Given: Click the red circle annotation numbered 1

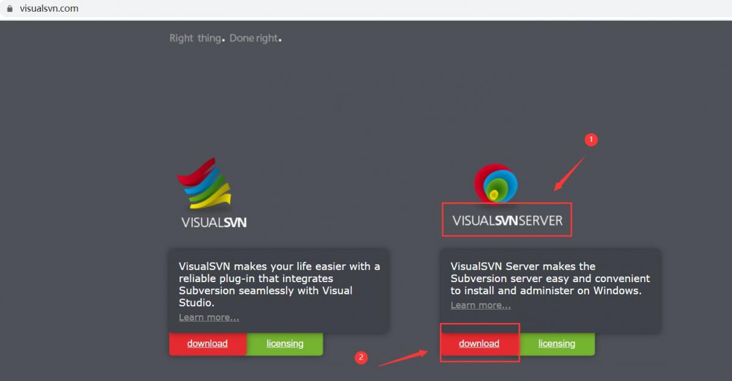Looking at the screenshot, I should (590, 140).
